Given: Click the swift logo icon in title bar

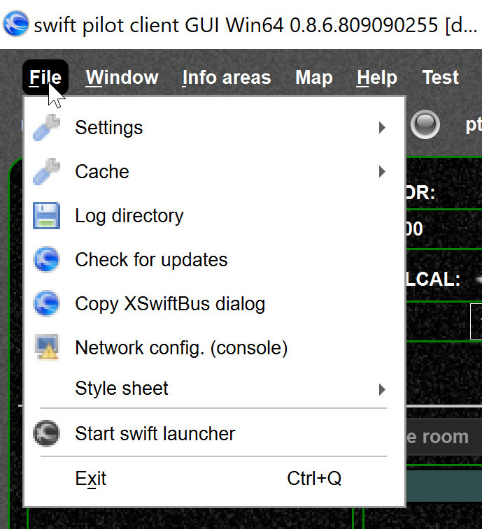Looking at the screenshot, I should coord(15,24).
